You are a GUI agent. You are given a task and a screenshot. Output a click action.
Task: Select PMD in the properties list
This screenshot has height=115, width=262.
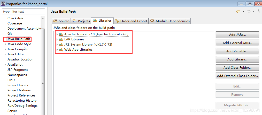(11, 80)
